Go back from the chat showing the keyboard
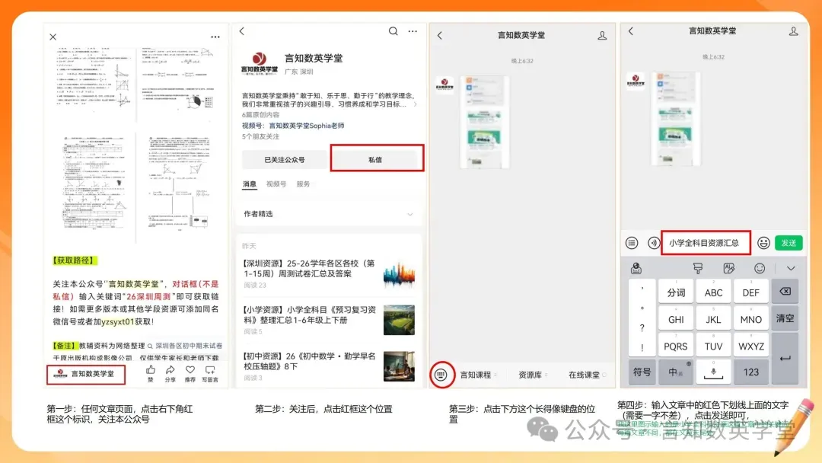 [631, 31]
